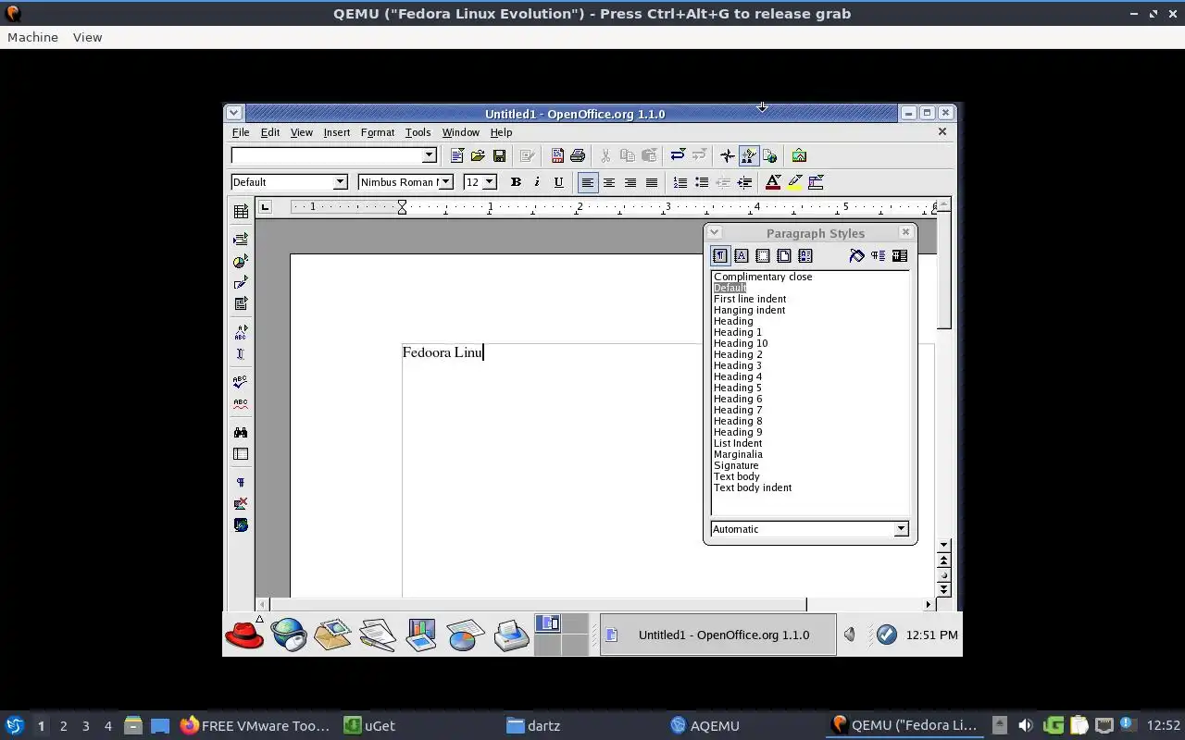Set paragraph alignment to left
The height and width of the screenshot is (740, 1185).
click(588, 182)
